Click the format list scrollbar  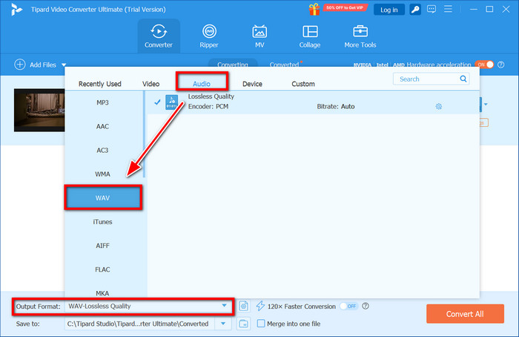(x=144, y=134)
